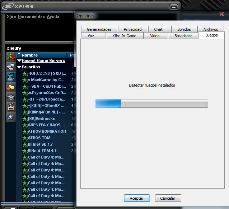The image size is (229, 209).
Task: Click the game icon beside ATHOS TDM
Action: click(25, 138)
